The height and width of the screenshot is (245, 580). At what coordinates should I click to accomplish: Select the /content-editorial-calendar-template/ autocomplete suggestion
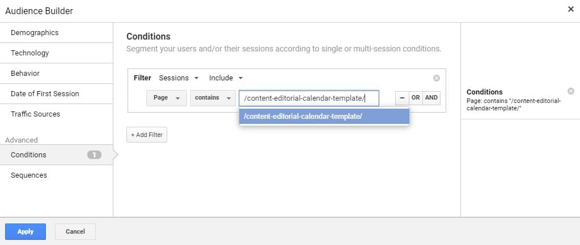click(324, 117)
